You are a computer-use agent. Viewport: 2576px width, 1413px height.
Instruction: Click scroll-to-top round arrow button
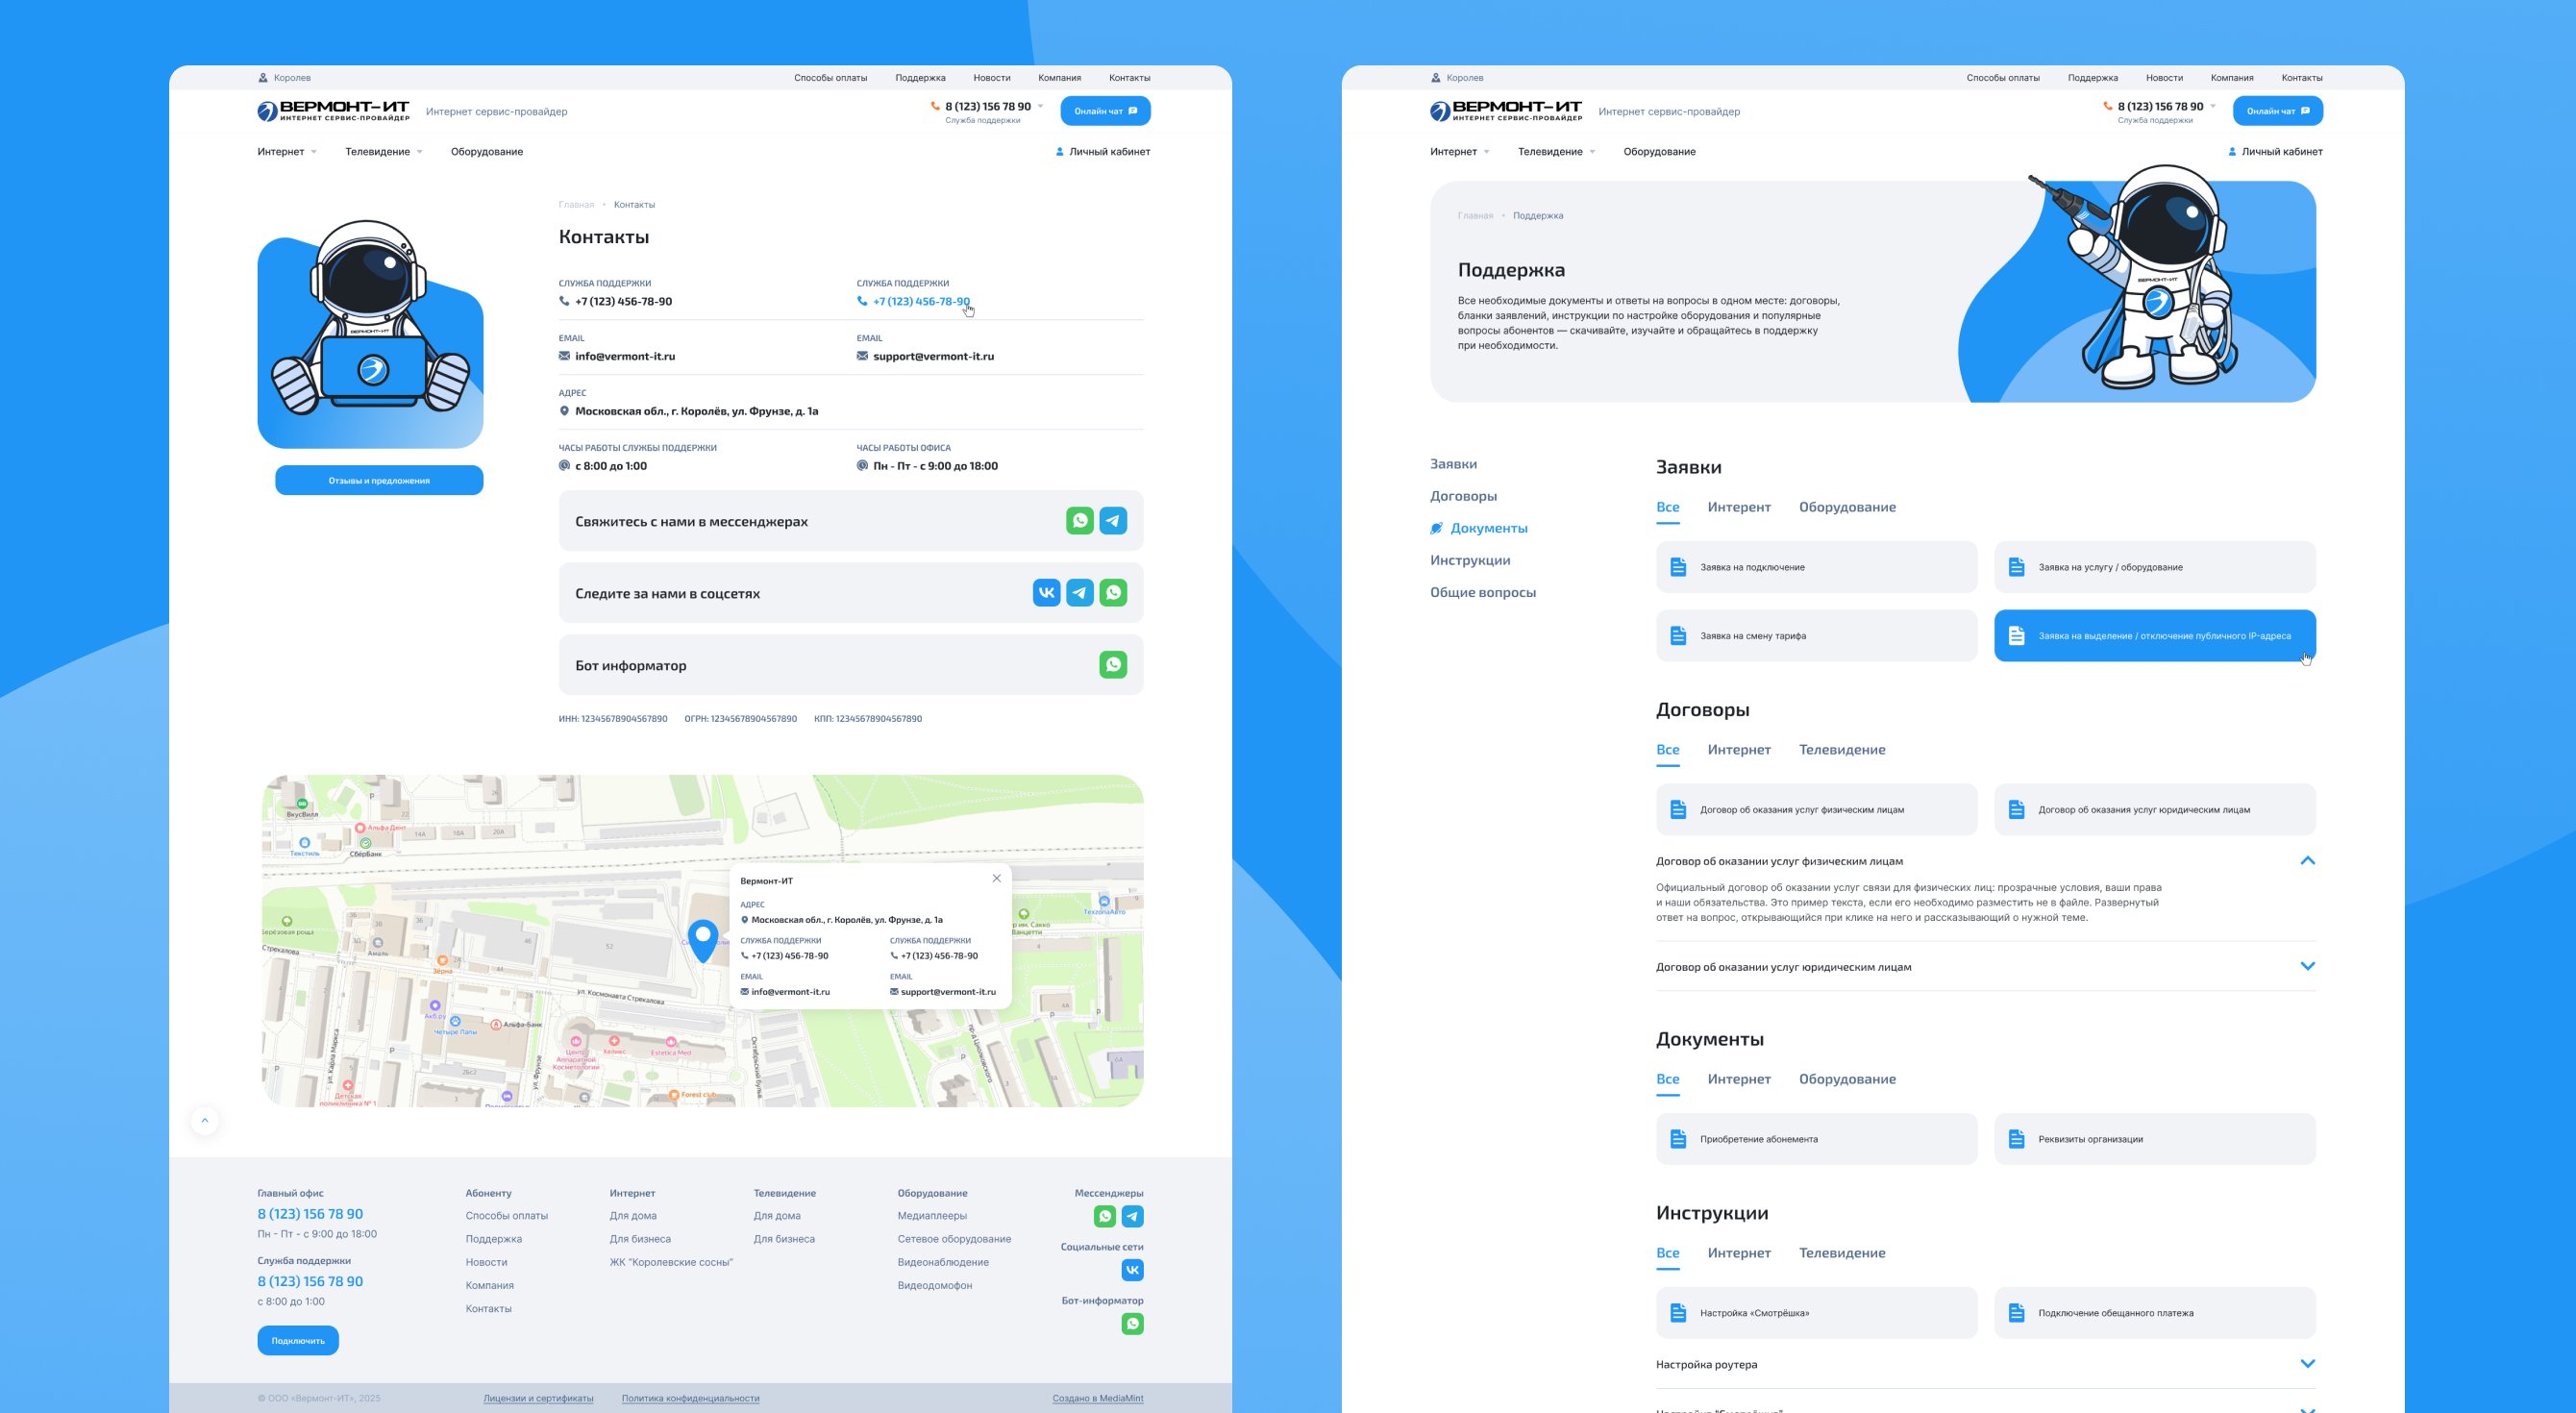point(205,1120)
